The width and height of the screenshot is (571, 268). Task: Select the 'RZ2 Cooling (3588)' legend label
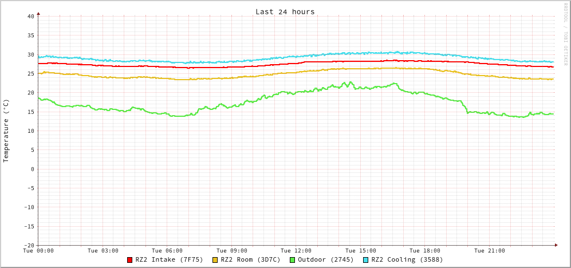coord(407,260)
